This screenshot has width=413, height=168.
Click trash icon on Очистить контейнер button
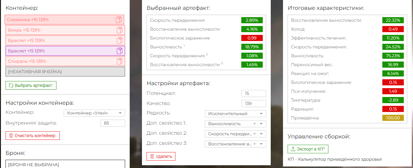click(x=11, y=136)
